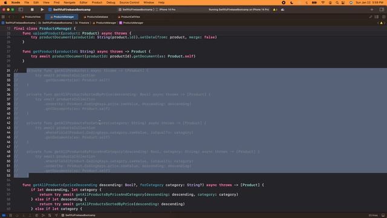The image size is (387, 218).
Task: Switch to the ProductsDatabase tab
Action: (96, 17)
